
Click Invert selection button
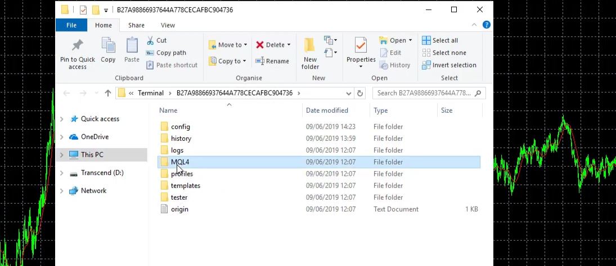point(449,65)
